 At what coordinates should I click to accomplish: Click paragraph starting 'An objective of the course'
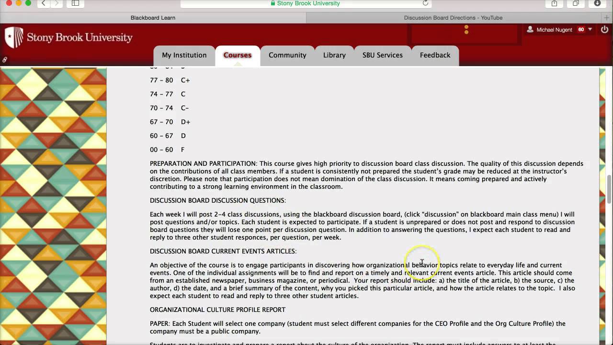(363, 280)
